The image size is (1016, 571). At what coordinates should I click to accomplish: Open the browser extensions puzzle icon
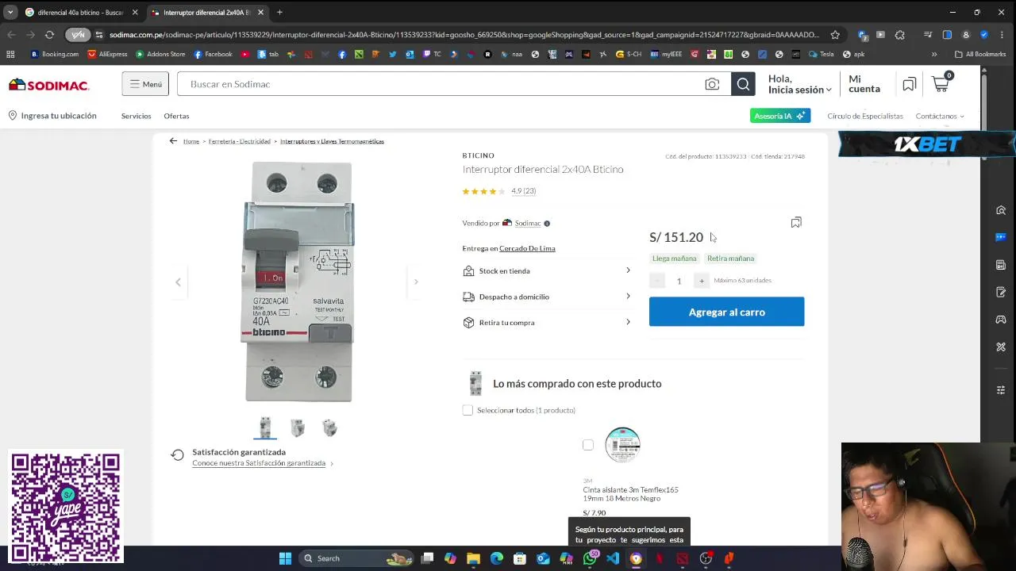point(899,35)
